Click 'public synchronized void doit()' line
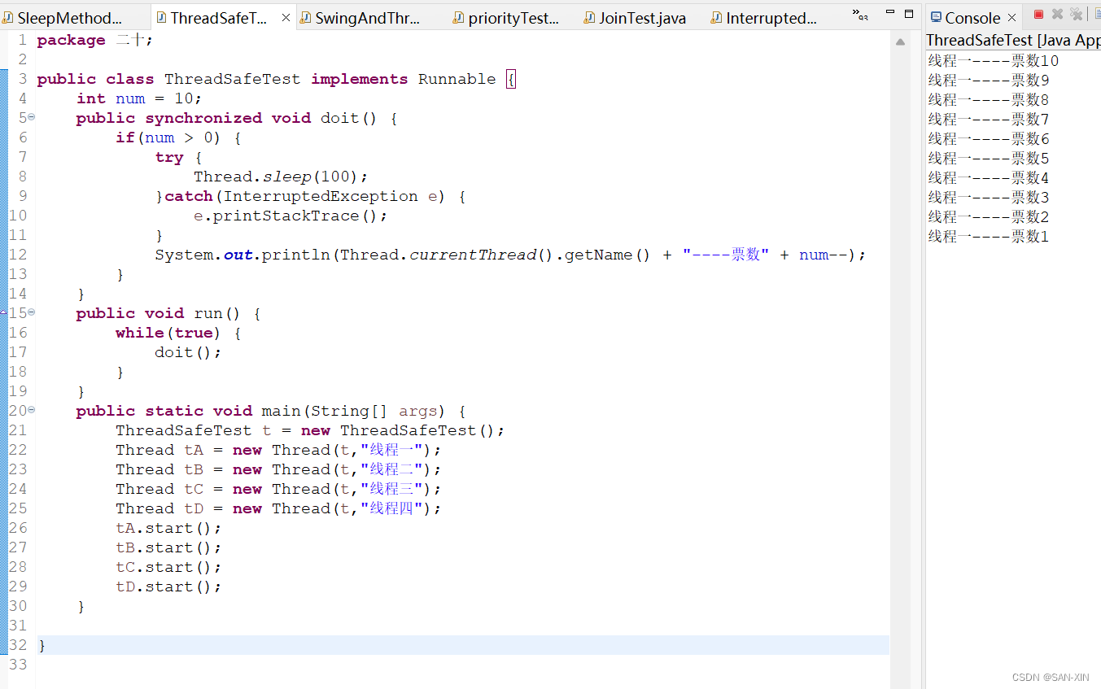This screenshot has width=1101, height=689. [237, 118]
